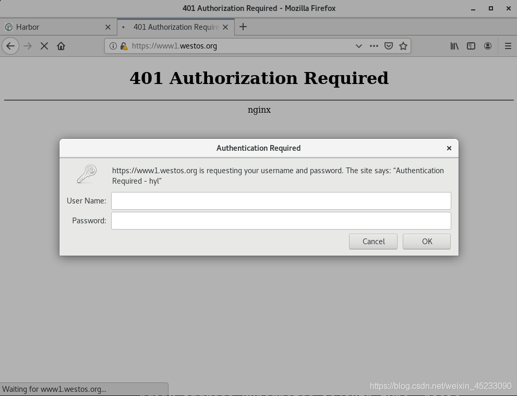Viewport: 517px width, 396px height.
Task: Cancel the authentication dialog
Action: 373,242
